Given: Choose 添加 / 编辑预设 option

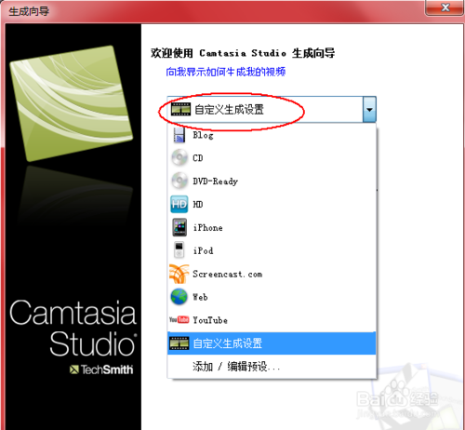Looking at the screenshot, I should tap(236, 367).
